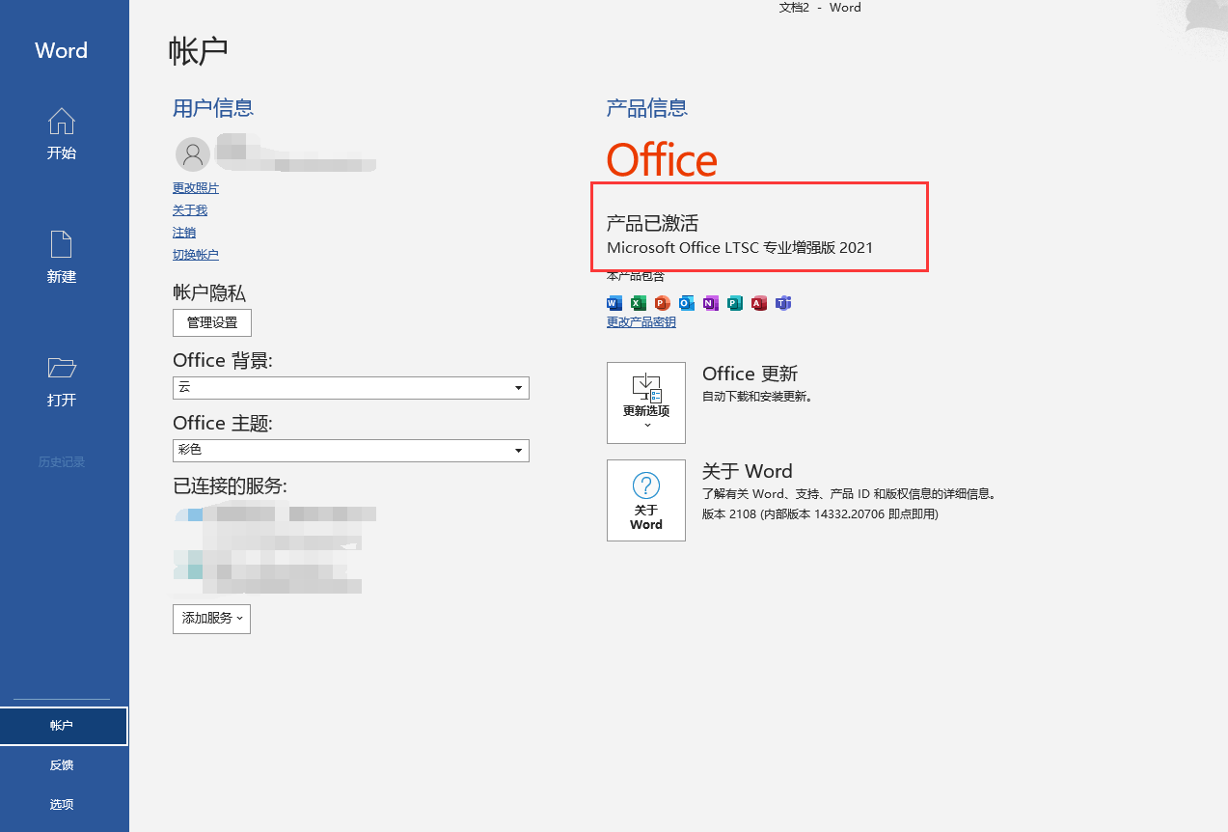Click the Outlook product icon
Image resolution: width=1228 pixels, height=832 pixels.
(687, 303)
